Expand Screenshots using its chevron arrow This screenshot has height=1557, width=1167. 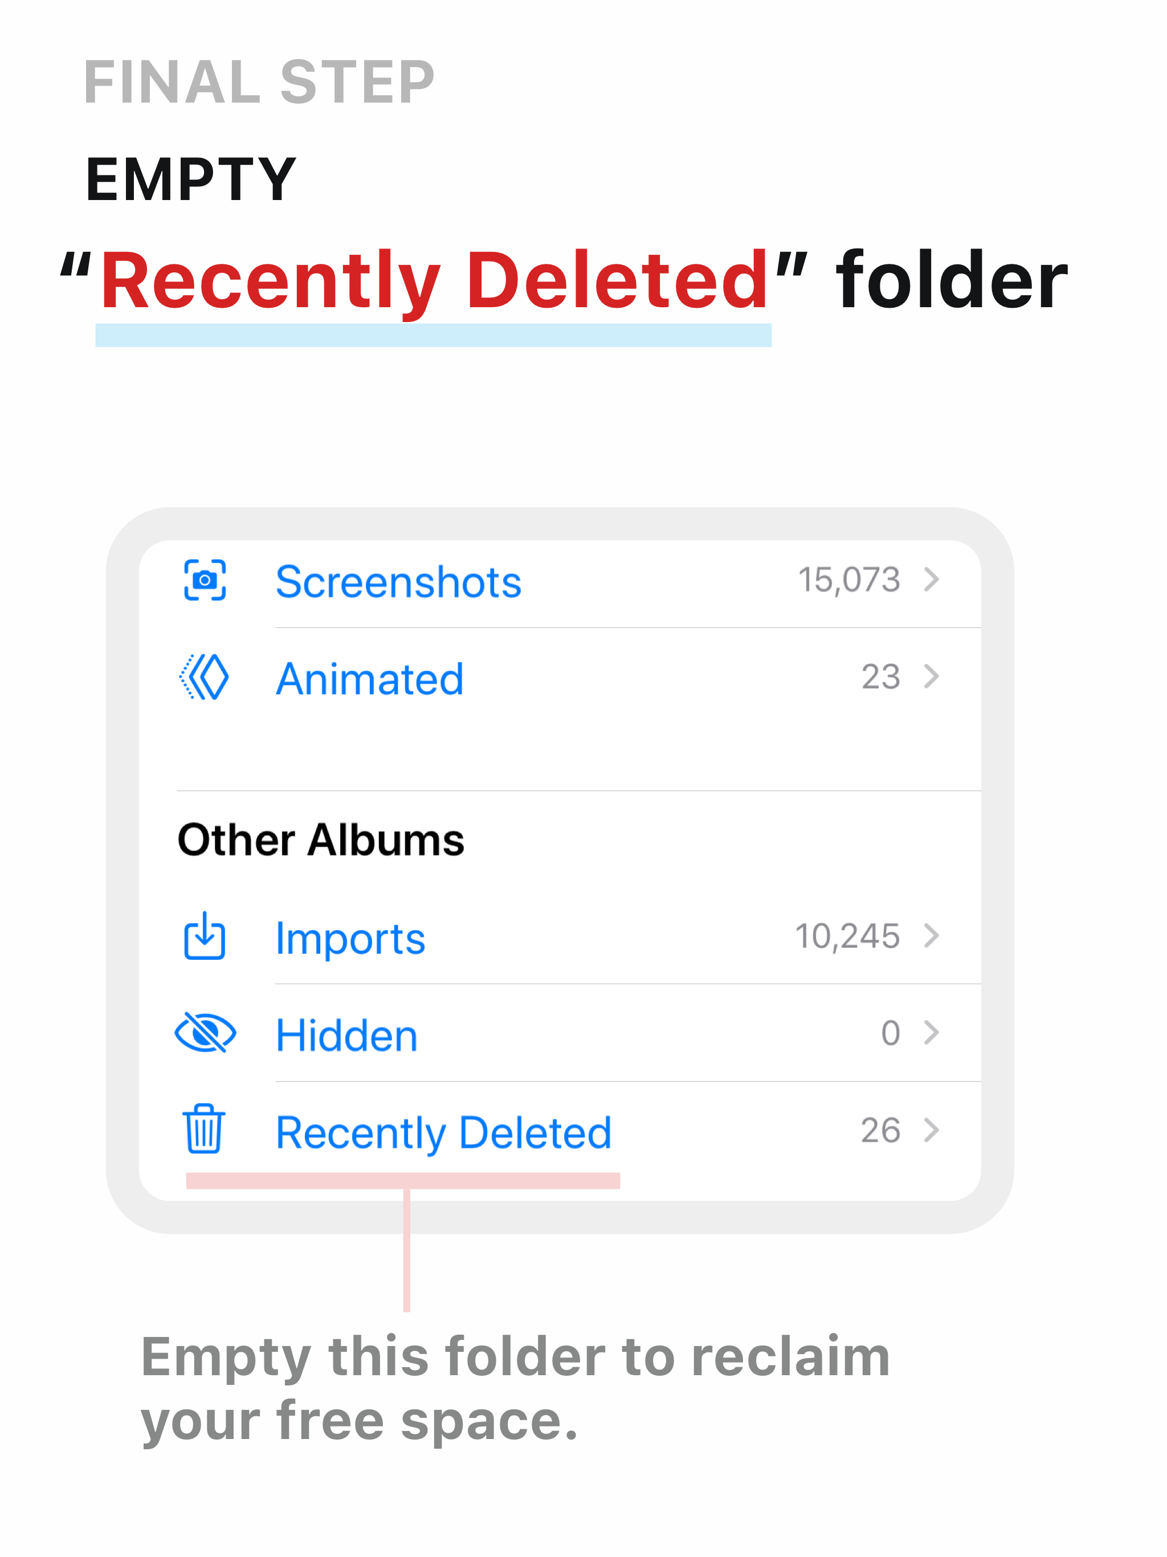click(x=932, y=580)
